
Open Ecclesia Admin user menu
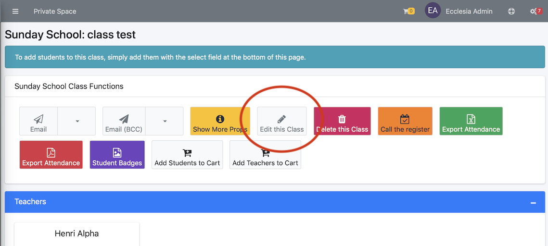point(469,11)
